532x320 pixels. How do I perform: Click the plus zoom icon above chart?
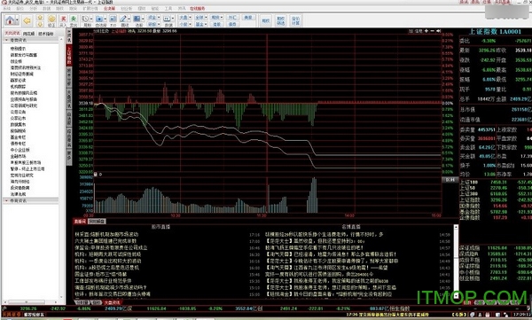tap(426, 31)
